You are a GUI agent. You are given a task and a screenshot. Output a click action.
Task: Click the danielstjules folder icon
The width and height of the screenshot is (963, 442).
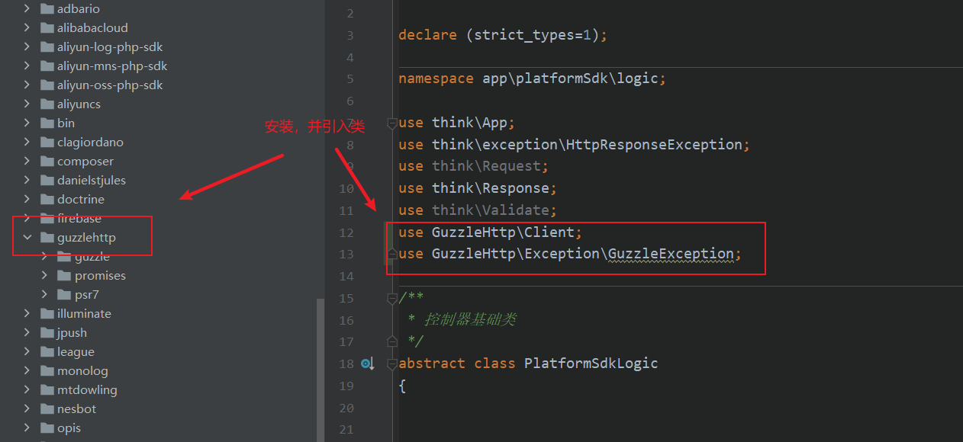[47, 180]
